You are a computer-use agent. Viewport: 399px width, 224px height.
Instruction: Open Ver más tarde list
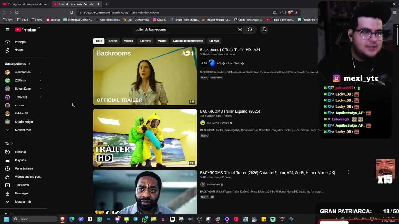24,168
